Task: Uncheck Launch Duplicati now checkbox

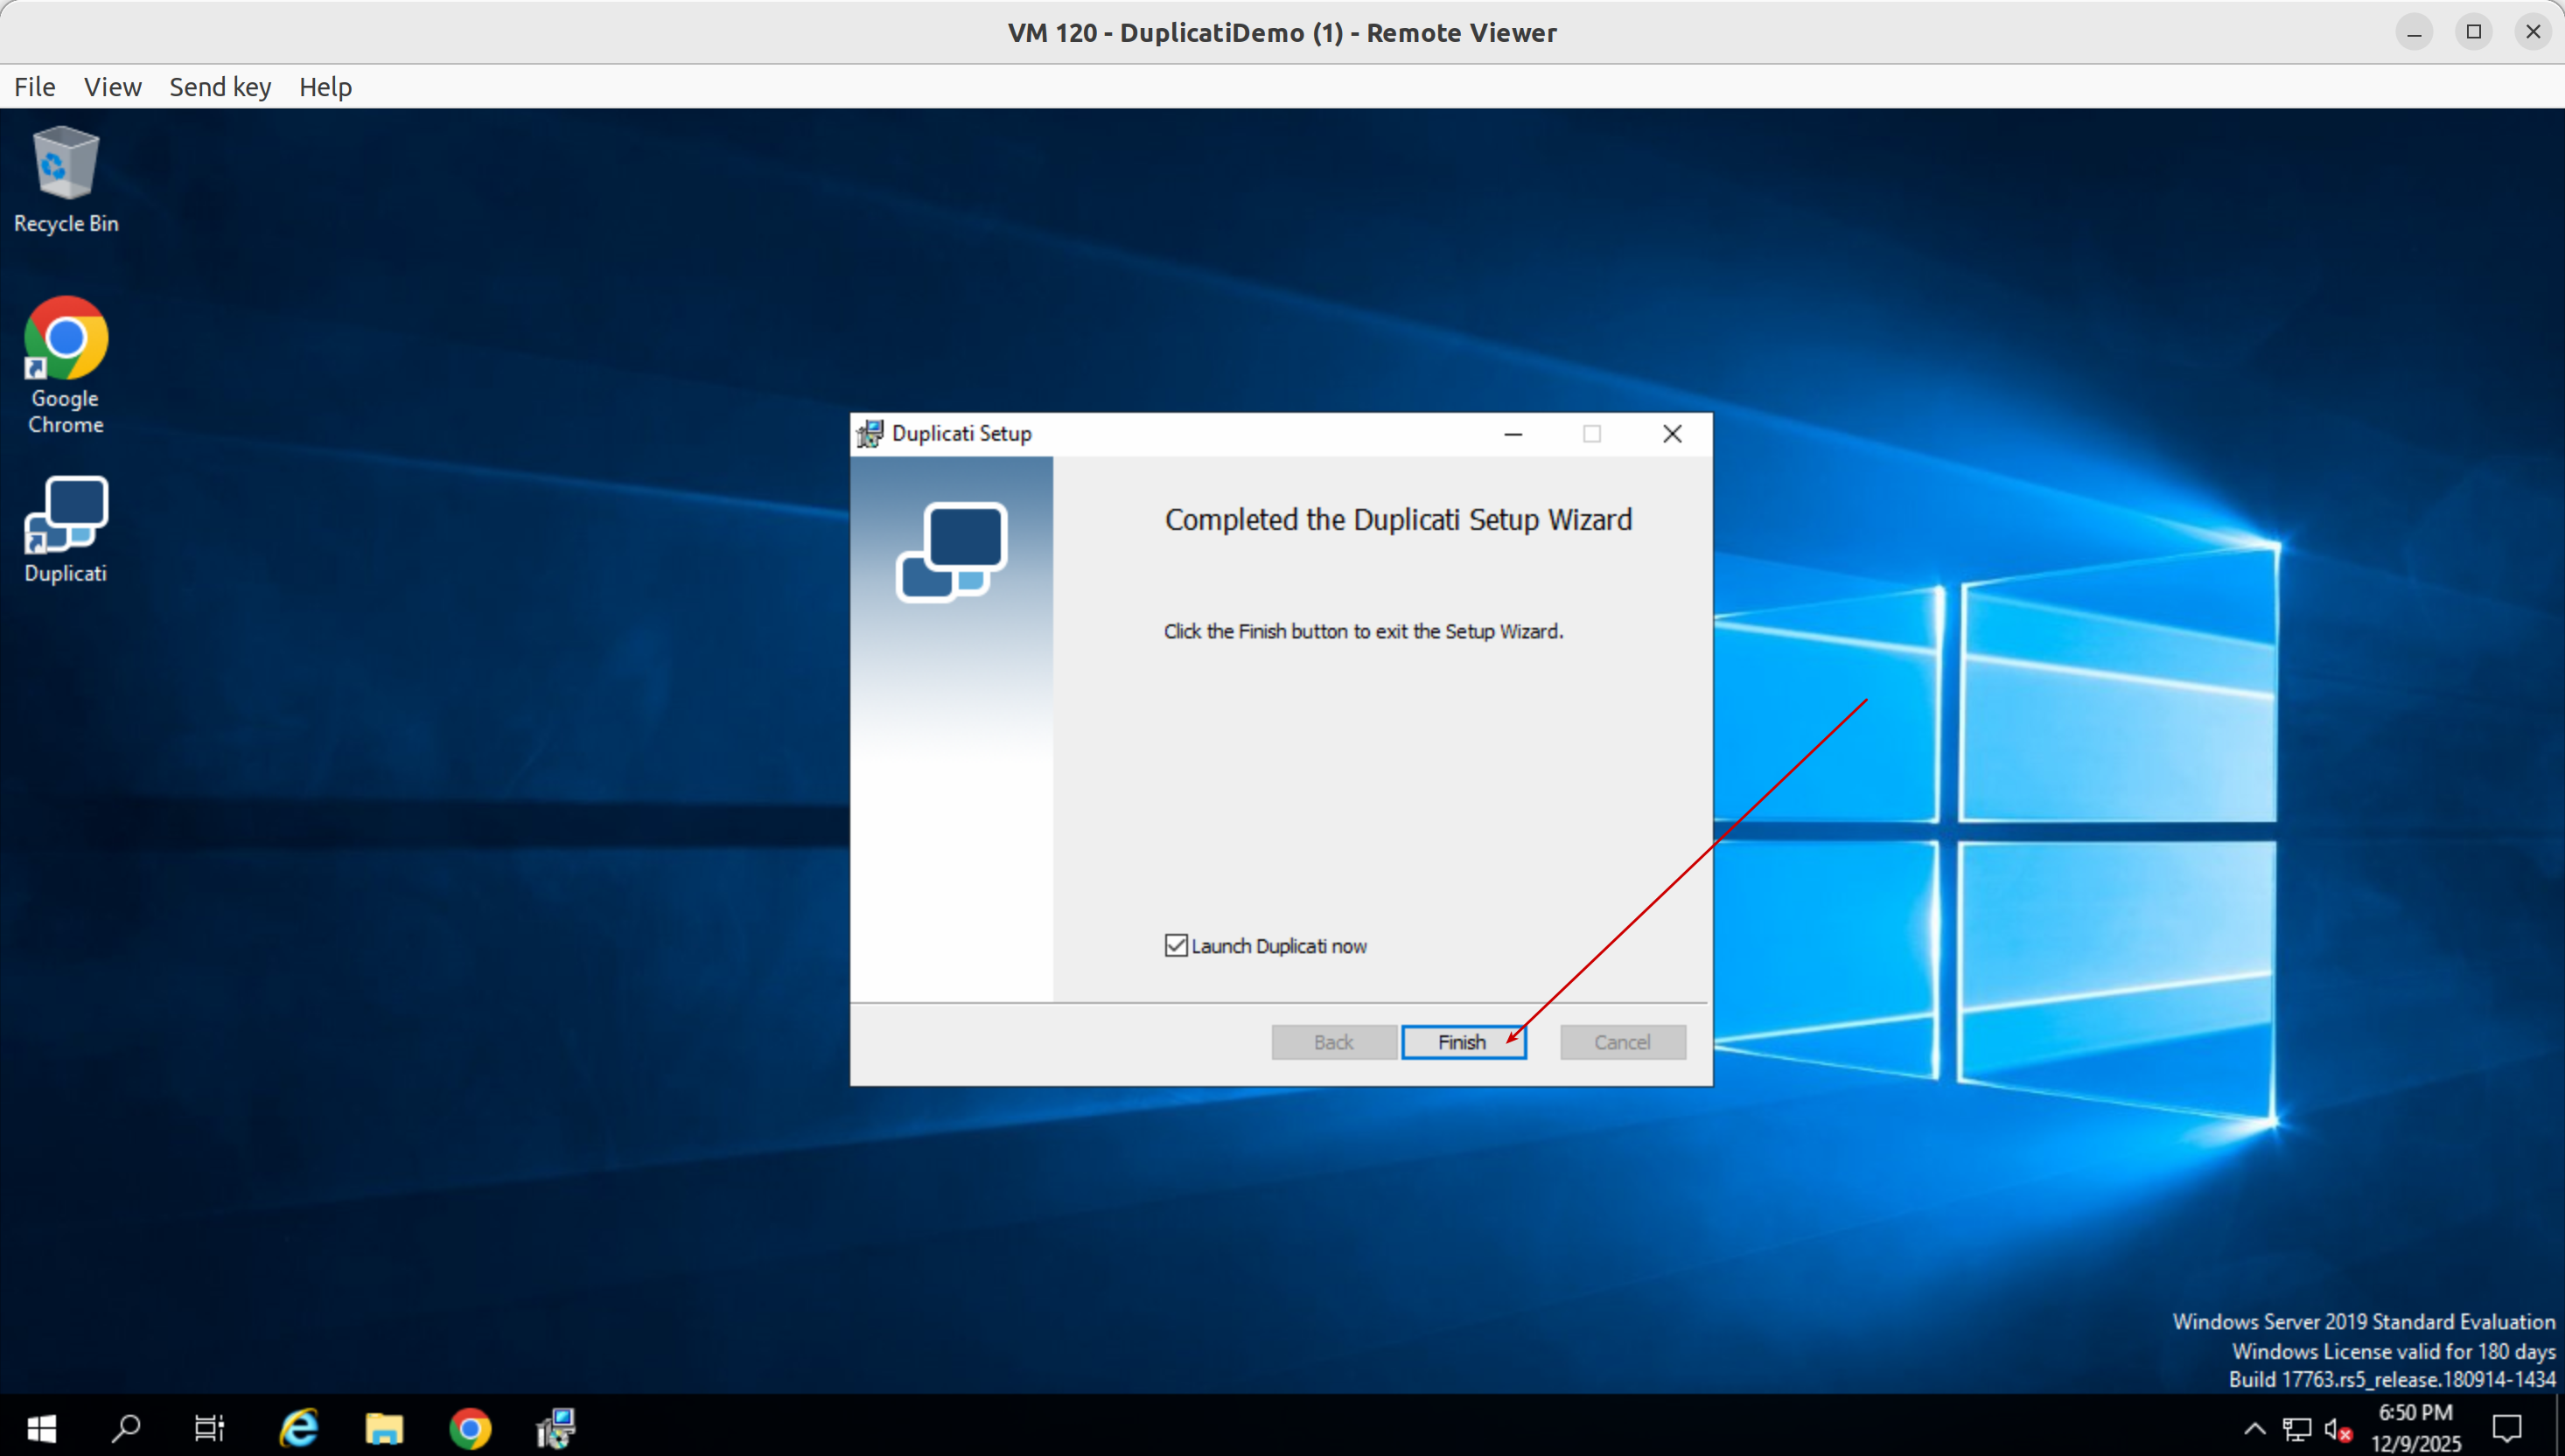Action: (1176, 946)
